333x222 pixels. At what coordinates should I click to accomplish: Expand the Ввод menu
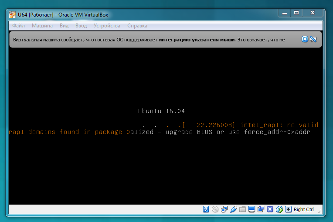[81, 26]
